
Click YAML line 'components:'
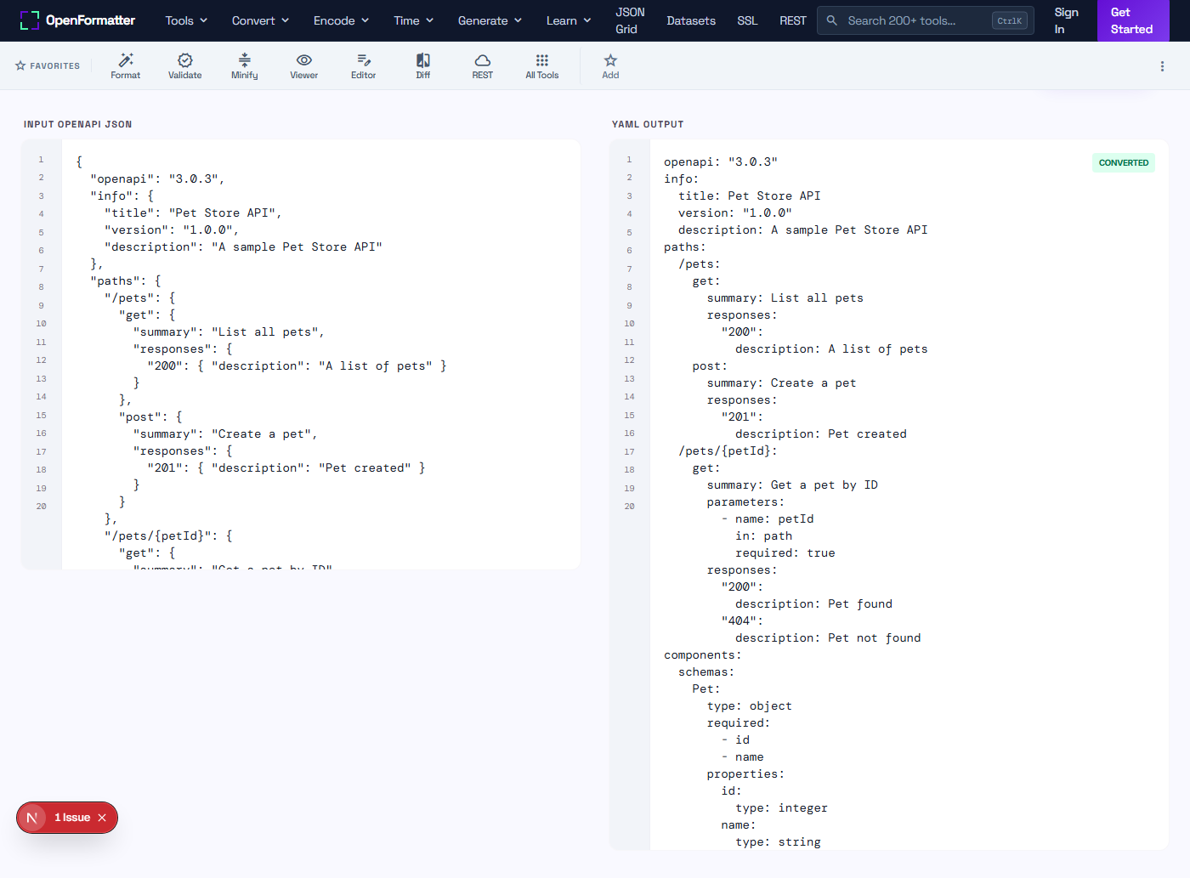click(x=703, y=655)
